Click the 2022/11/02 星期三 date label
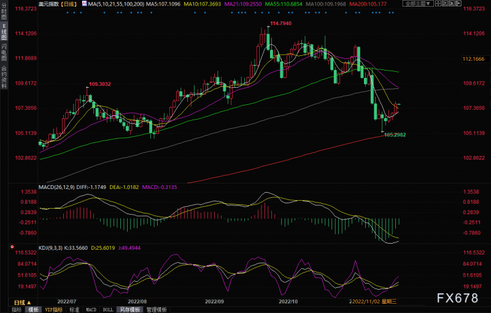 (374, 301)
